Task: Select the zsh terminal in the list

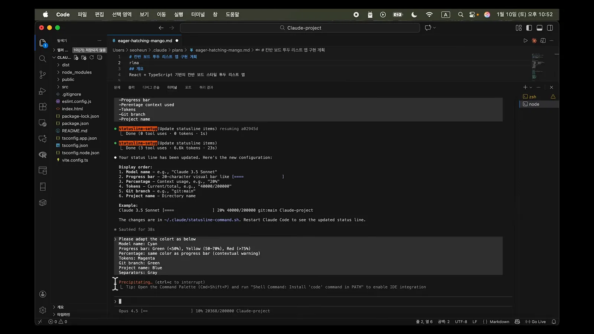Action: pyautogui.click(x=539, y=97)
